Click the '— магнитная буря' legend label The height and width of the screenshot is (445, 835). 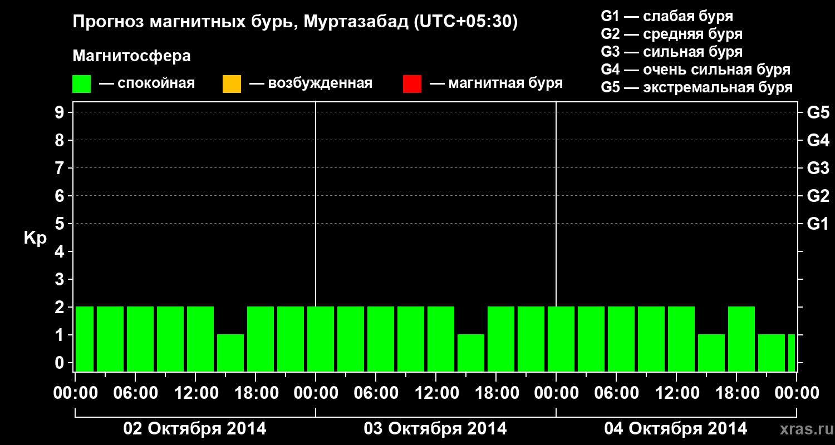[x=497, y=84]
